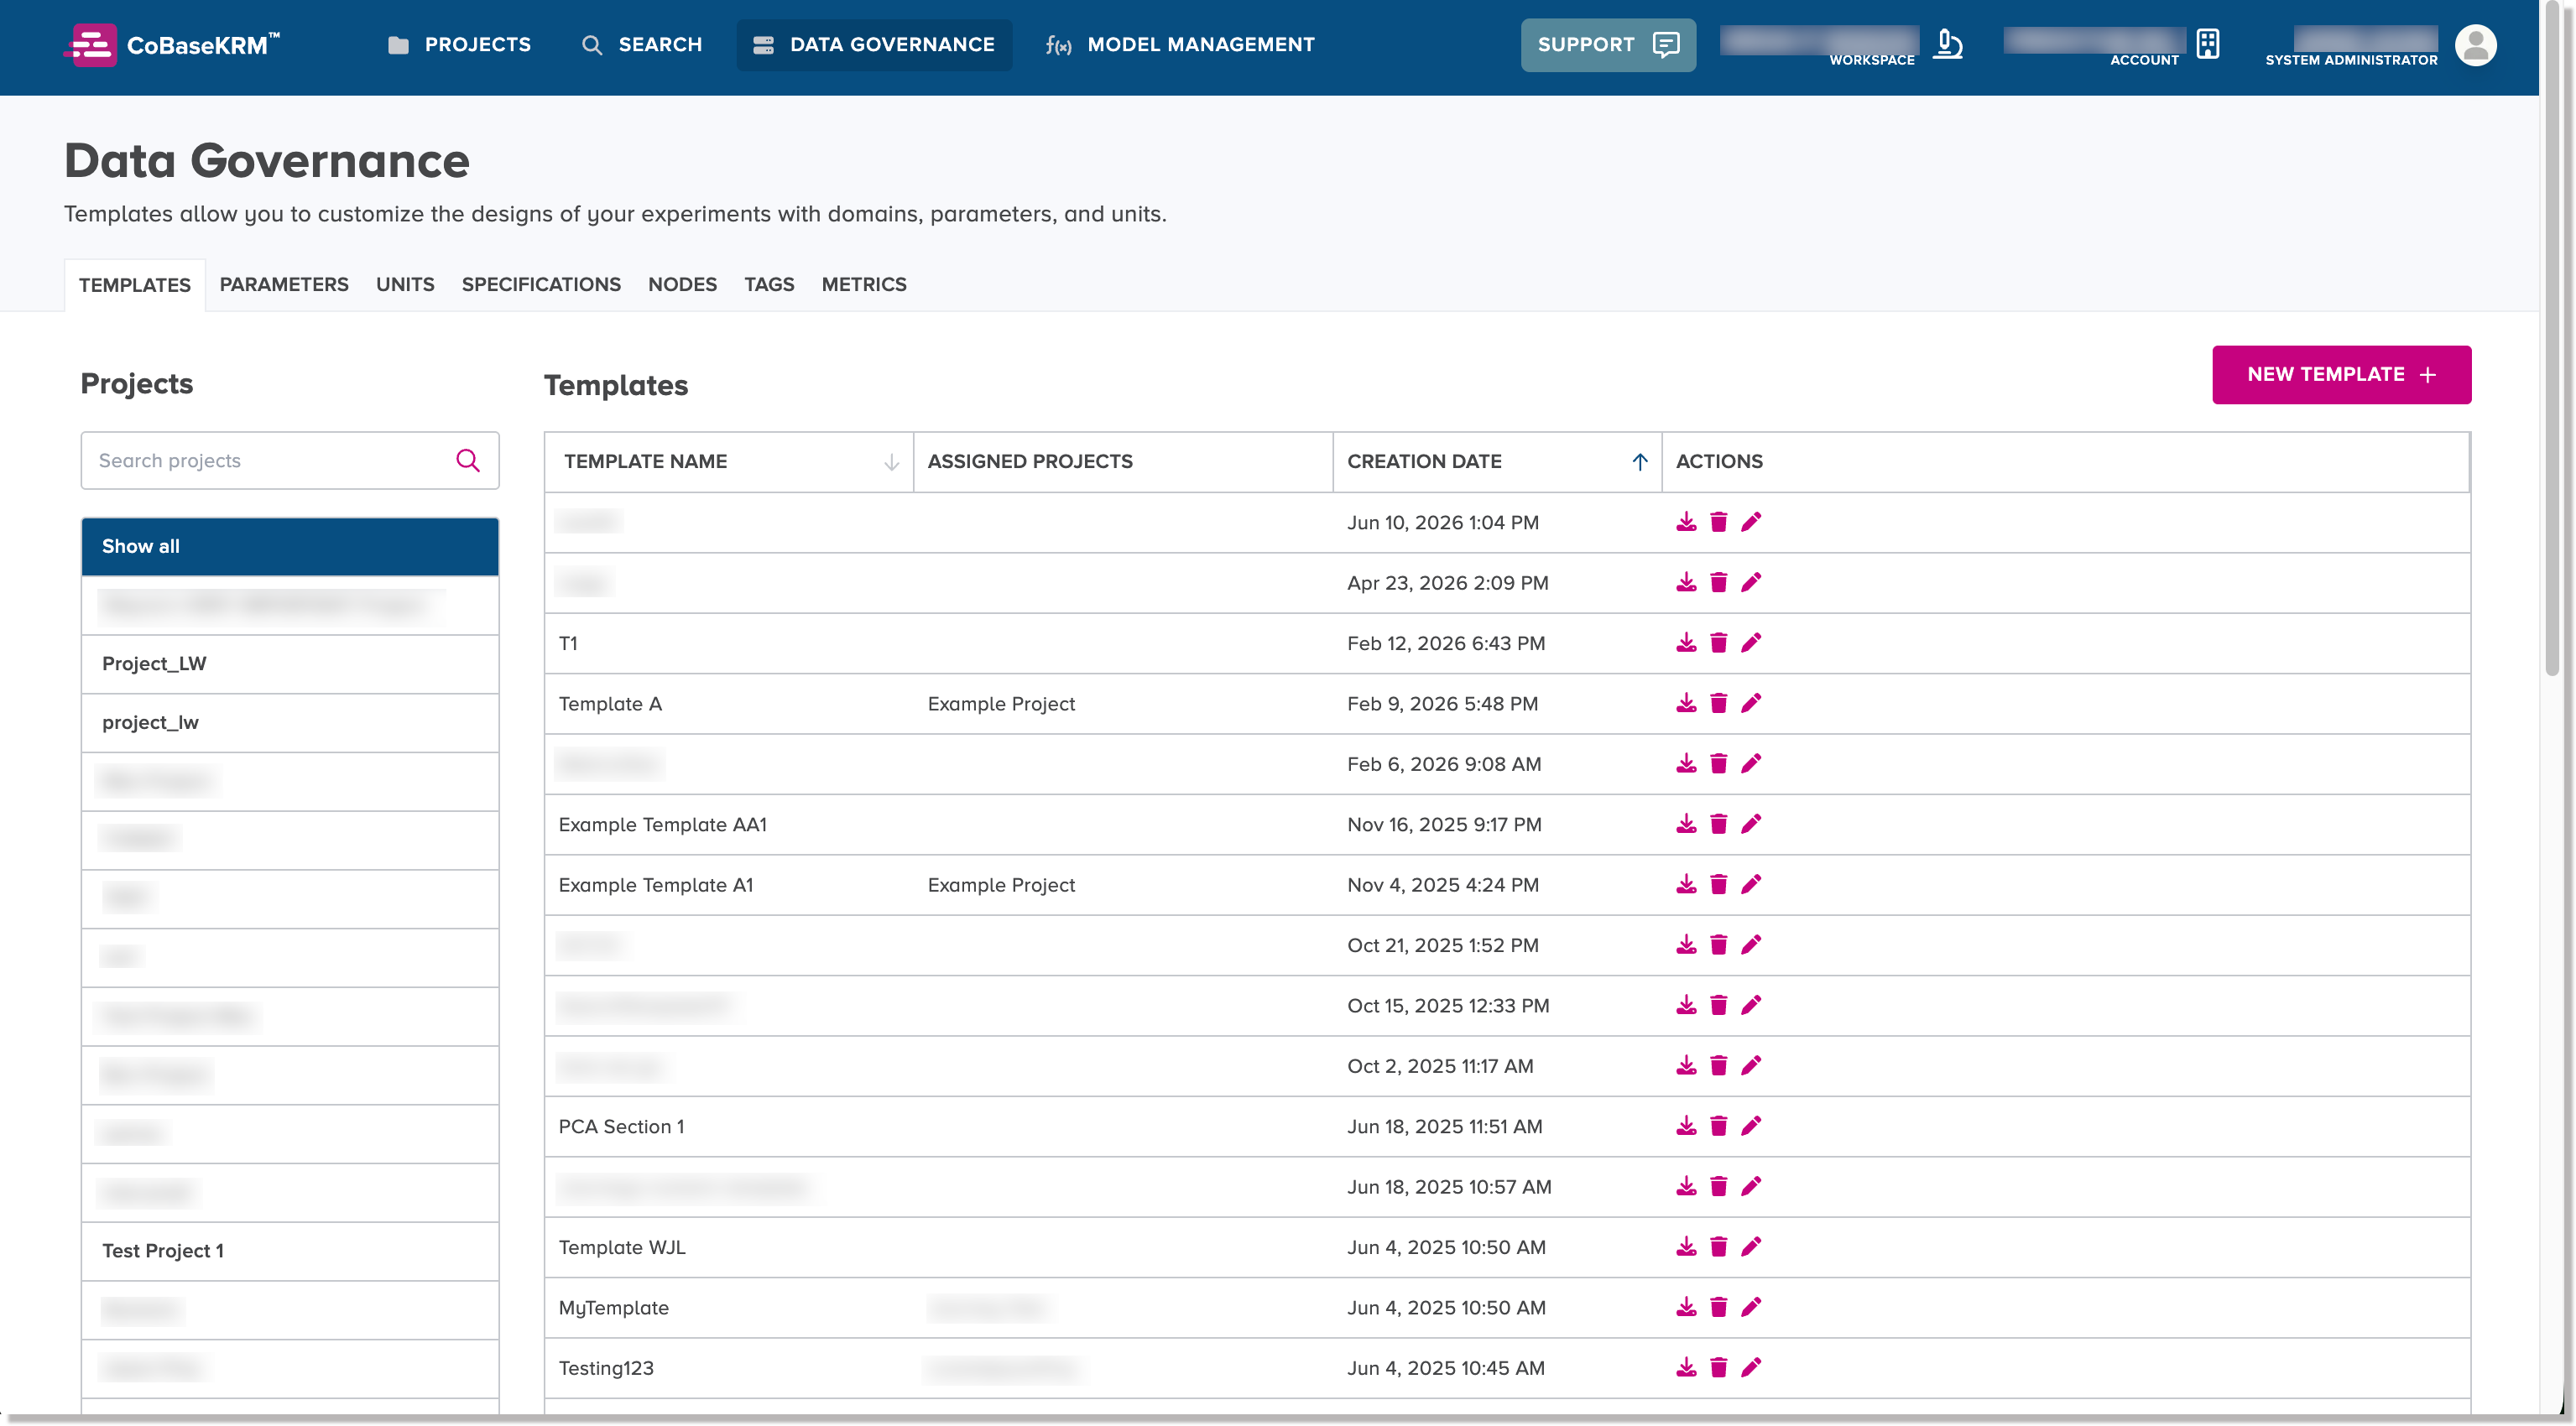
Task: Open the Projects navigation menu
Action: click(459, 45)
